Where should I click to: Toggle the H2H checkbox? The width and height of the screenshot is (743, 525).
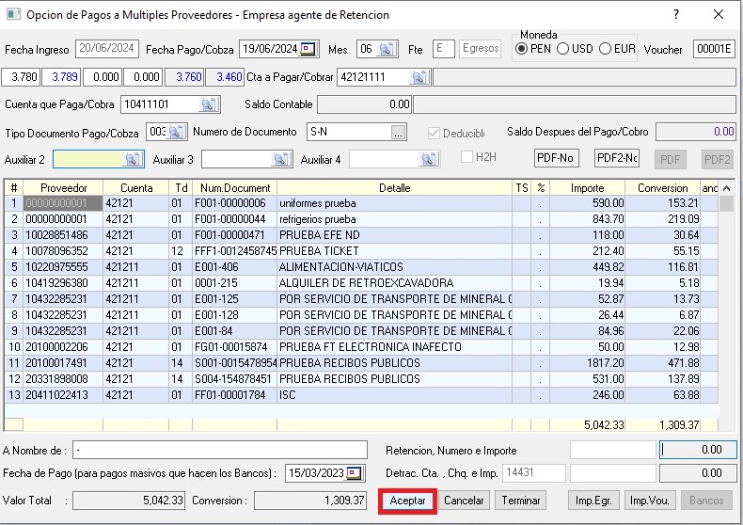(467, 157)
